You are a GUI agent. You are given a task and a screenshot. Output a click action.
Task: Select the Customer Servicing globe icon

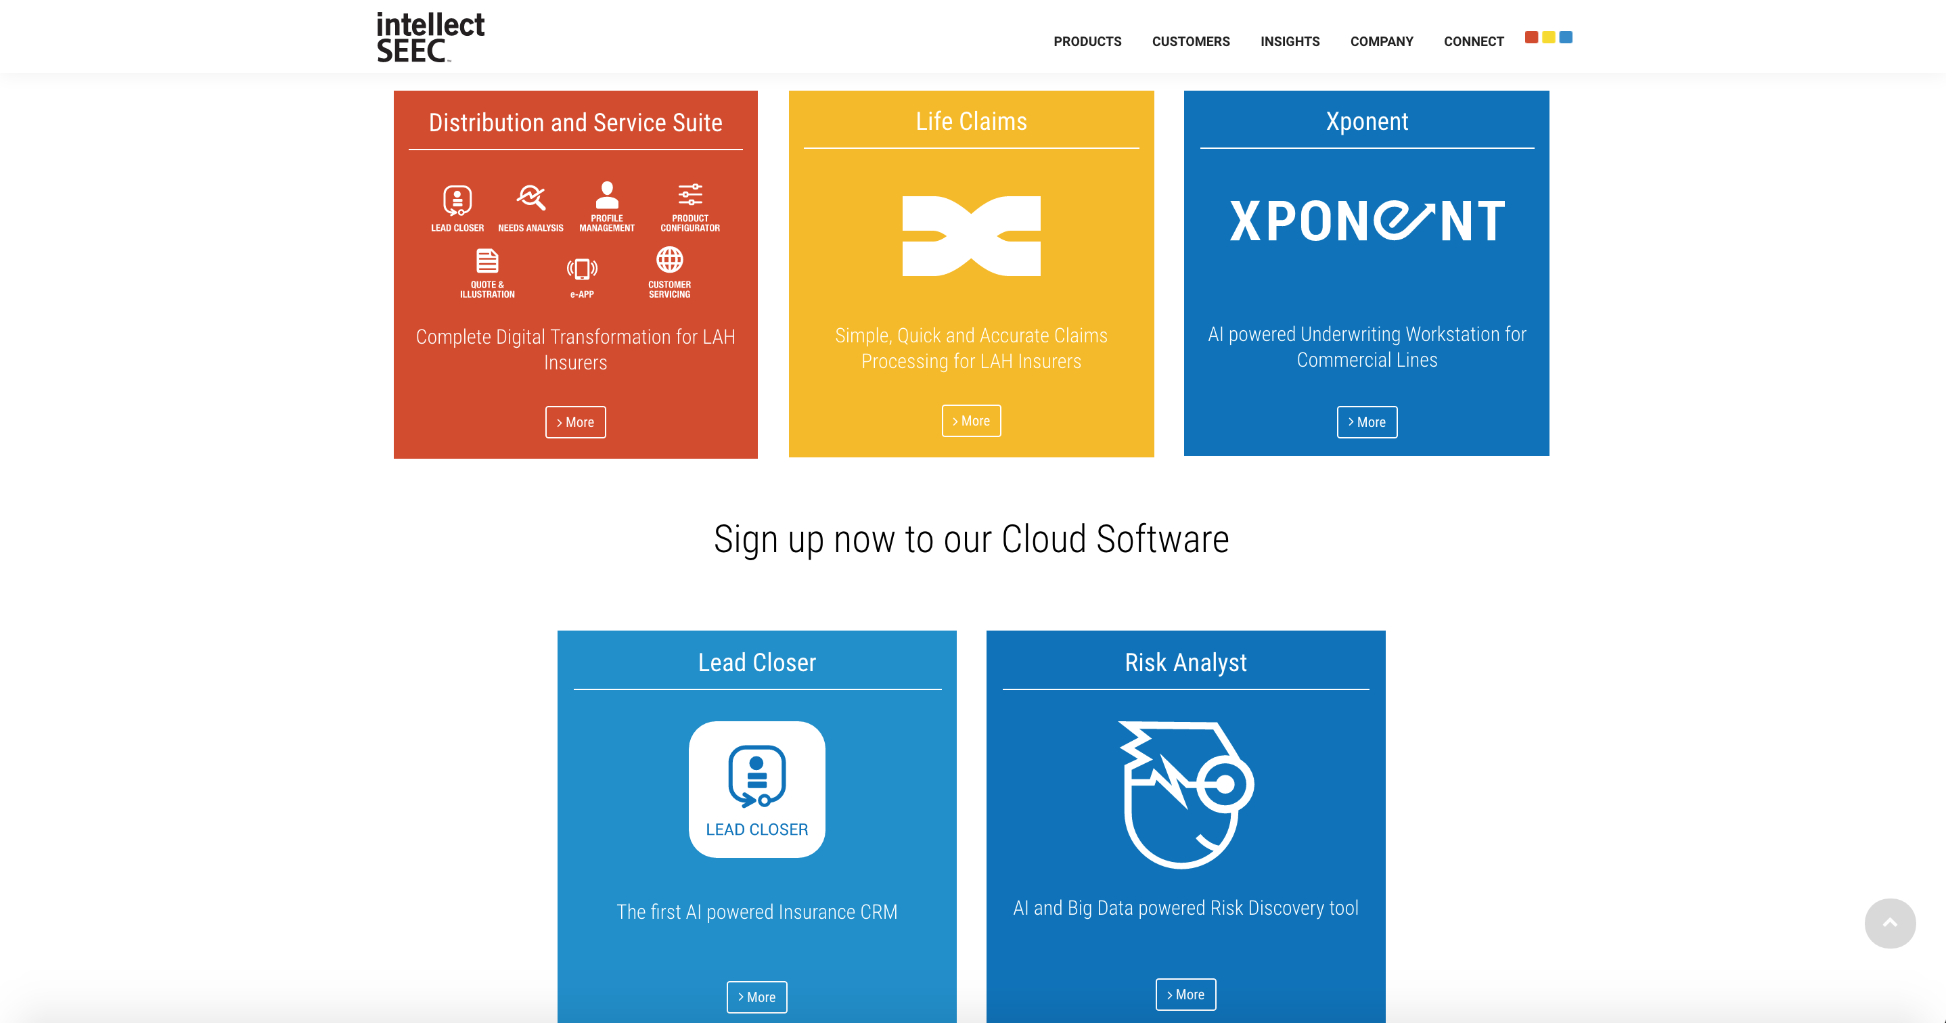pos(669,260)
